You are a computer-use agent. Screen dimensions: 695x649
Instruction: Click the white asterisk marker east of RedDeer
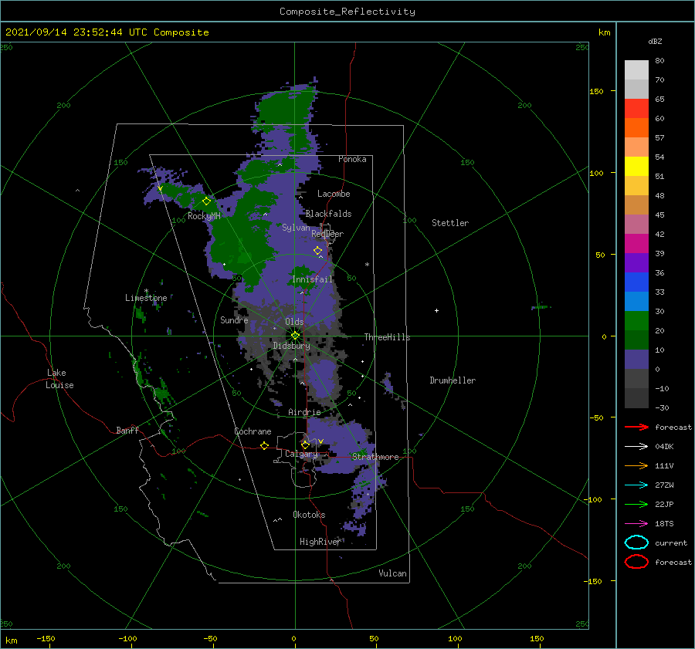[367, 265]
